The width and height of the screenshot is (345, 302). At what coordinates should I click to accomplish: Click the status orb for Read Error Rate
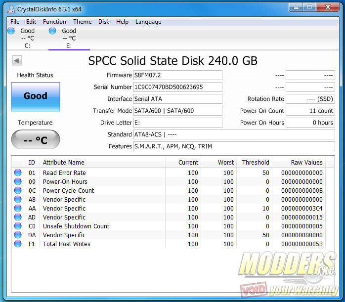pyautogui.click(x=18, y=173)
